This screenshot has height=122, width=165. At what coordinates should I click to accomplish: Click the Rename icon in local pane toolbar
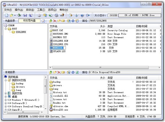point(63,72)
